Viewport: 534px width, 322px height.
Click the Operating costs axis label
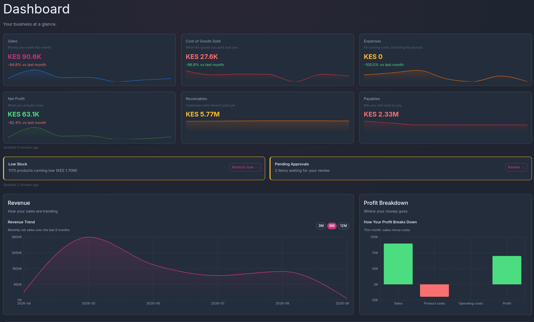471,303
